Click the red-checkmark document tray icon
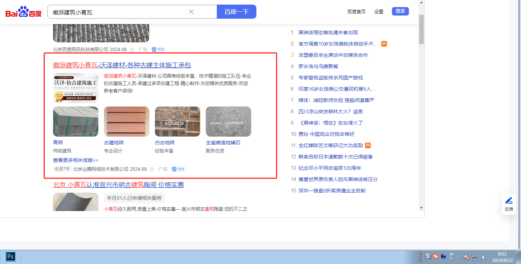Screen dimensions: 521x264 coord(428,257)
